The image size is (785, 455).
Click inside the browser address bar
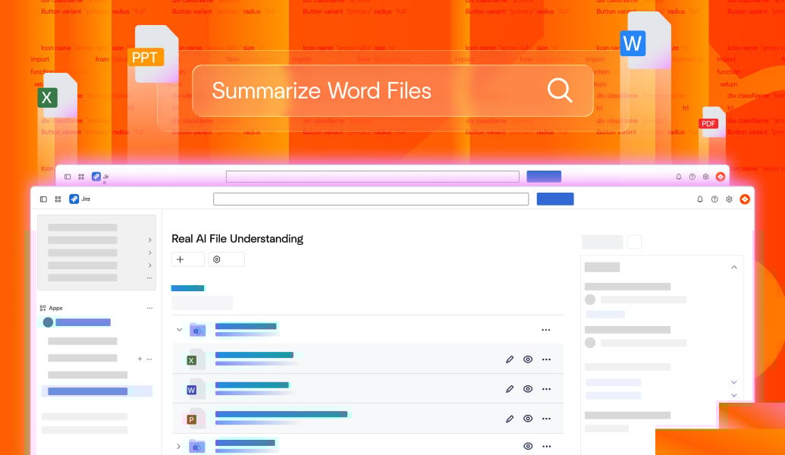(x=371, y=198)
